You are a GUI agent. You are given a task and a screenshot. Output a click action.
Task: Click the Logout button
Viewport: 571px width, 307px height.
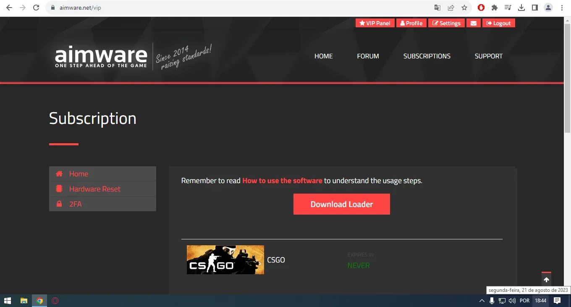(498, 23)
